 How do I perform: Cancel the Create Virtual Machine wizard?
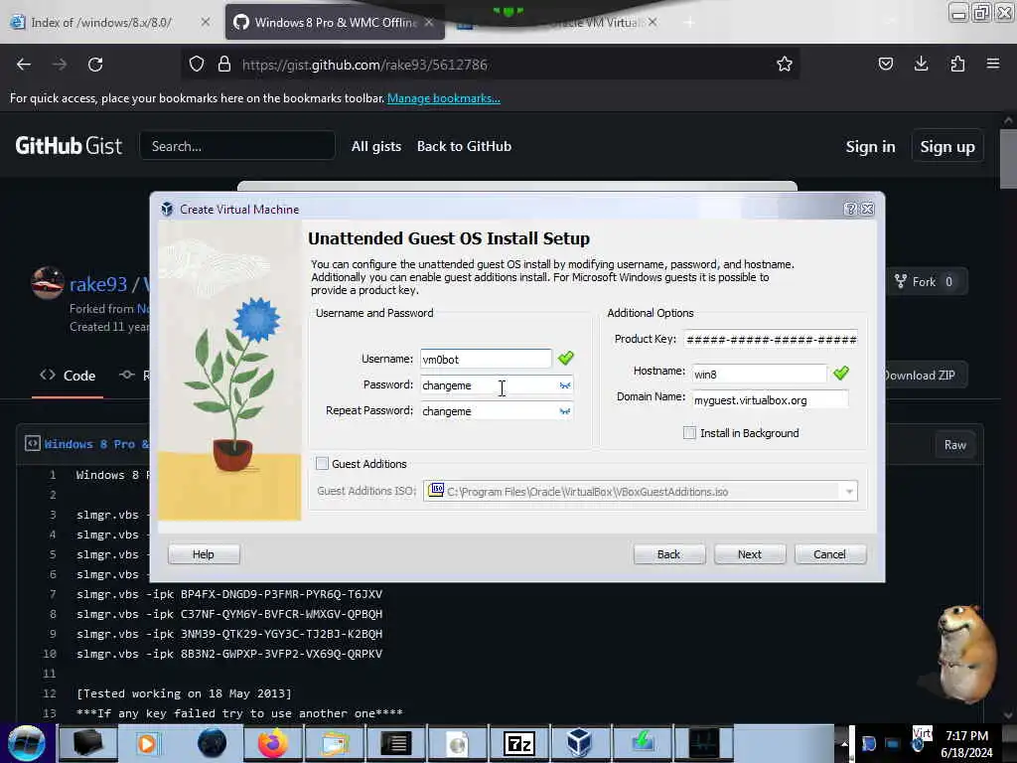(x=830, y=554)
